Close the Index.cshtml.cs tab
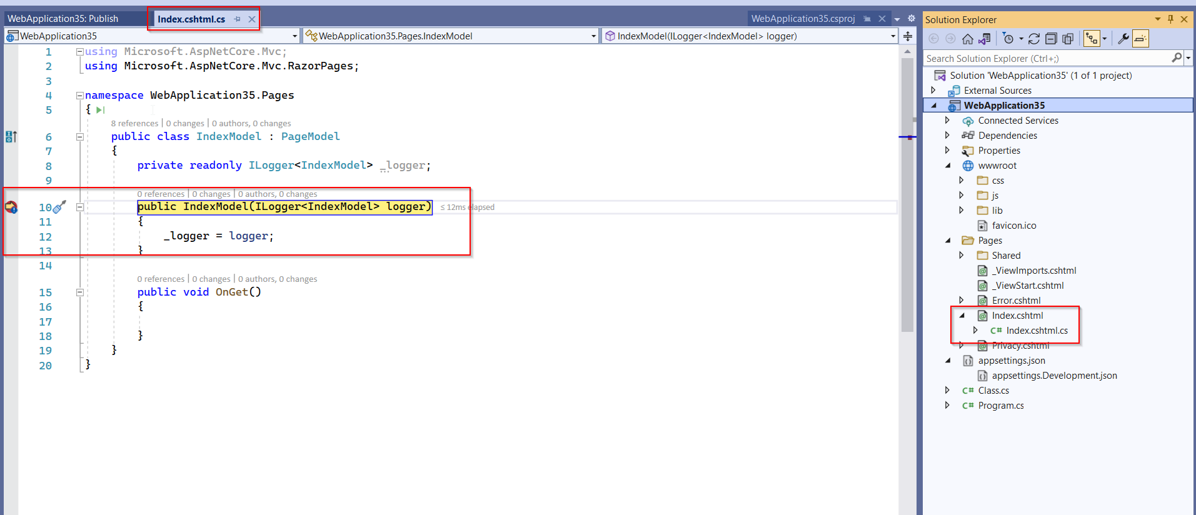 (x=252, y=19)
